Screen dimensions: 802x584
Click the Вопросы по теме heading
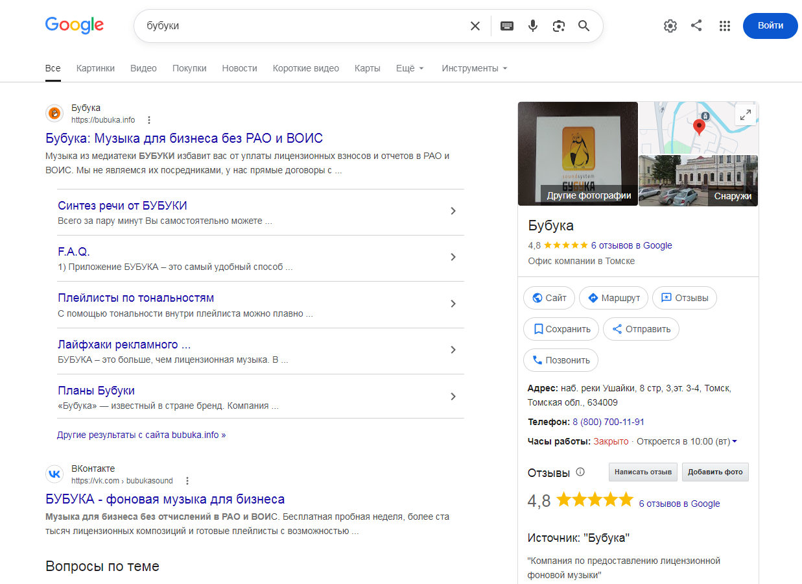pos(102,566)
